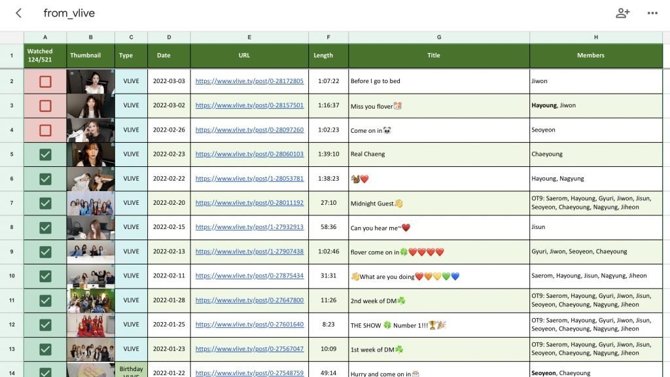Screen dimensions: 670x377
Task: Check the Watched box for Miss you flover
Action: click(x=45, y=105)
